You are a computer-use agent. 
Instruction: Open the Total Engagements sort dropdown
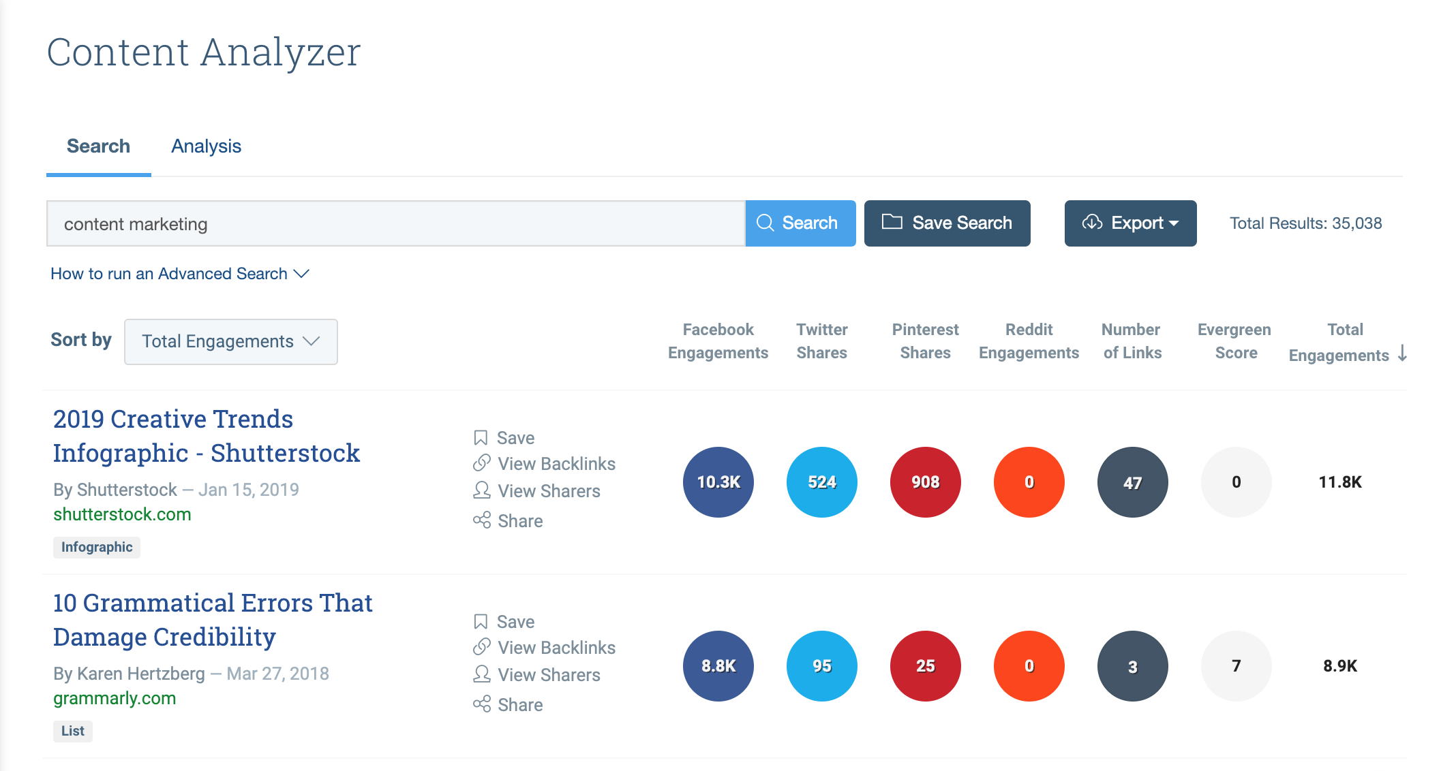tap(230, 341)
